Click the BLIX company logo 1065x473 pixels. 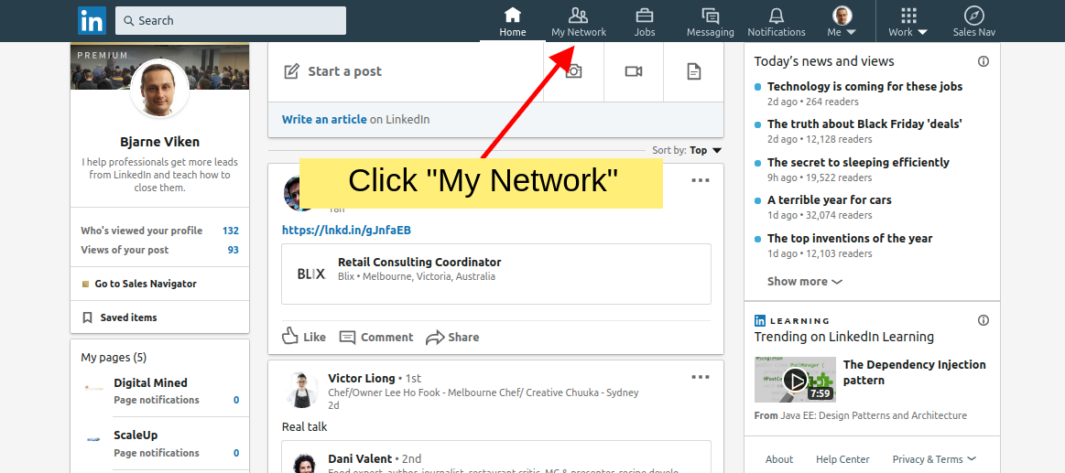[311, 274]
